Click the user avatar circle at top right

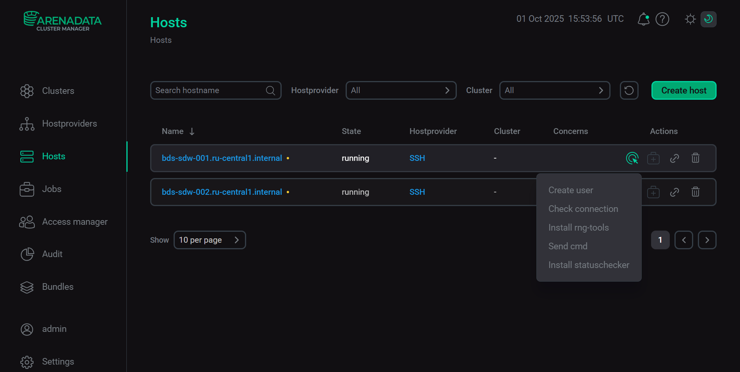(709, 19)
